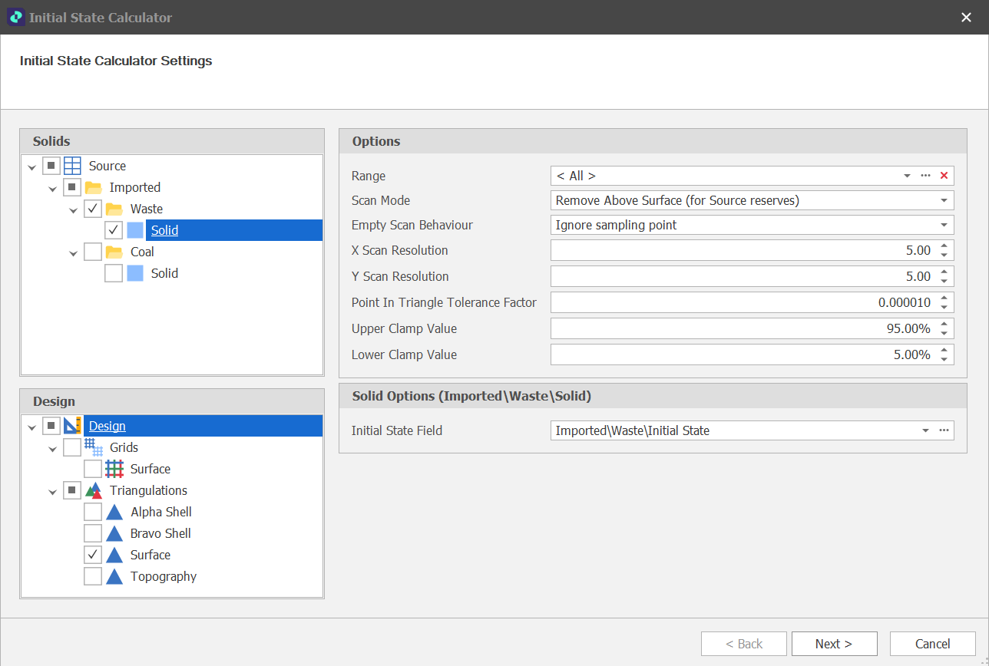
Task: Clear the Range selection with red X
Action: (x=943, y=175)
